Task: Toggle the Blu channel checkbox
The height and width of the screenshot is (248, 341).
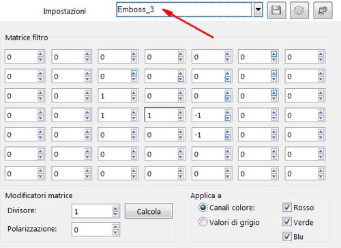Action: coord(286,236)
